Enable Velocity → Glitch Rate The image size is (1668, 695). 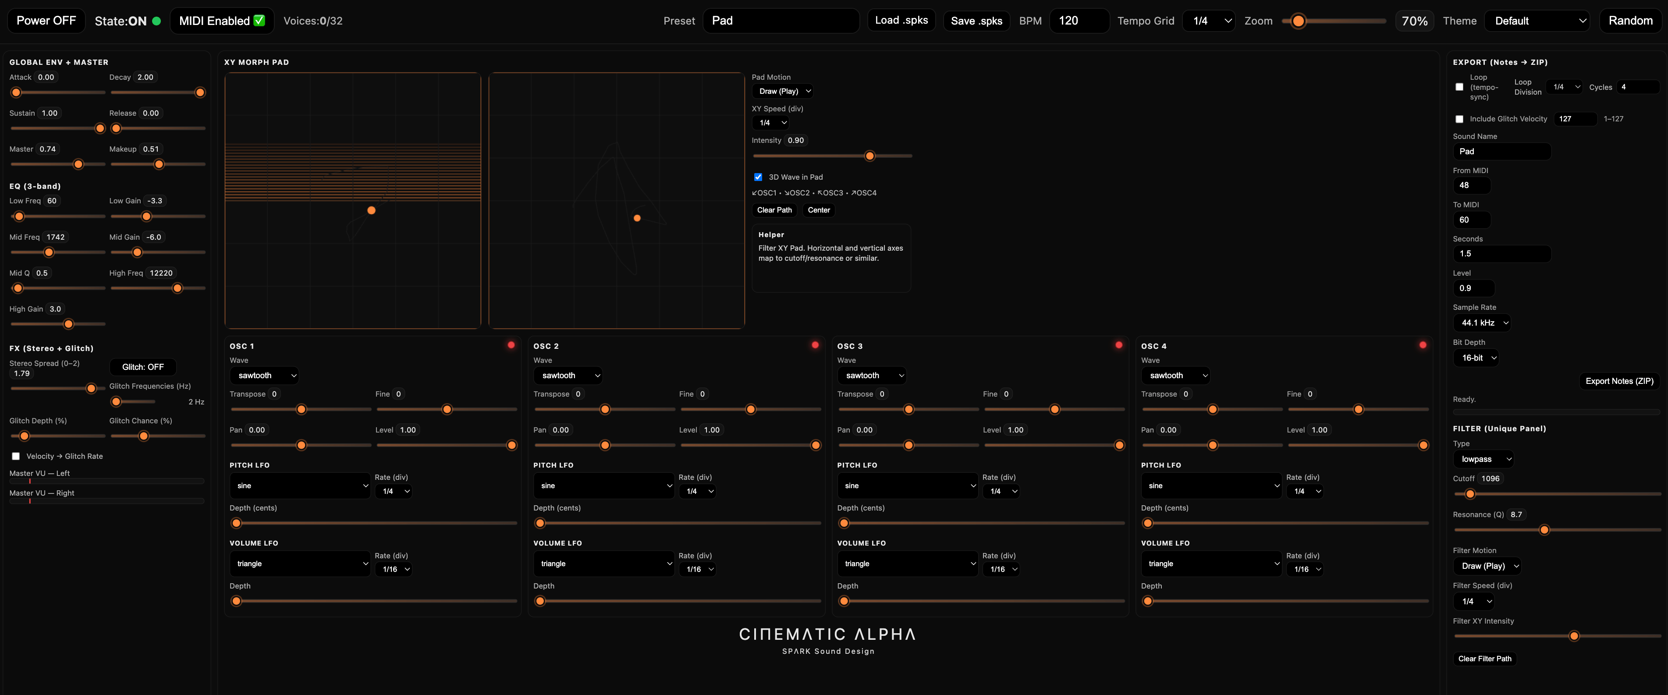pyautogui.click(x=15, y=455)
